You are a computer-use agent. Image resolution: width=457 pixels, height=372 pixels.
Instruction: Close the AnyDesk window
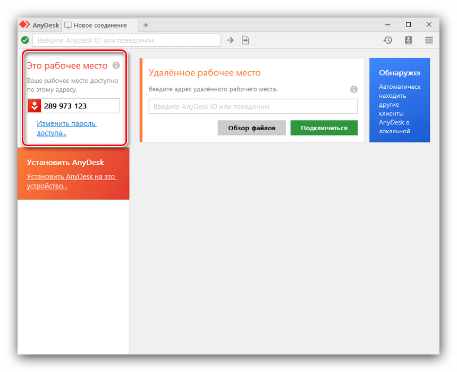(x=429, y=25)
